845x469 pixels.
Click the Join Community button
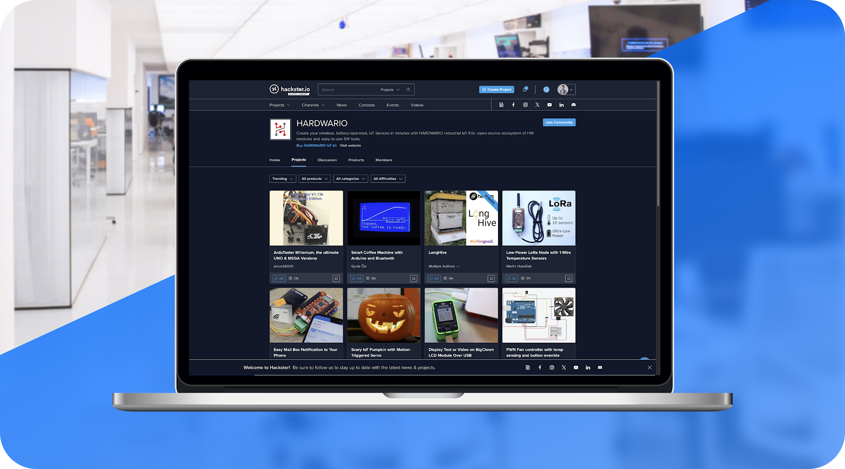559,123
